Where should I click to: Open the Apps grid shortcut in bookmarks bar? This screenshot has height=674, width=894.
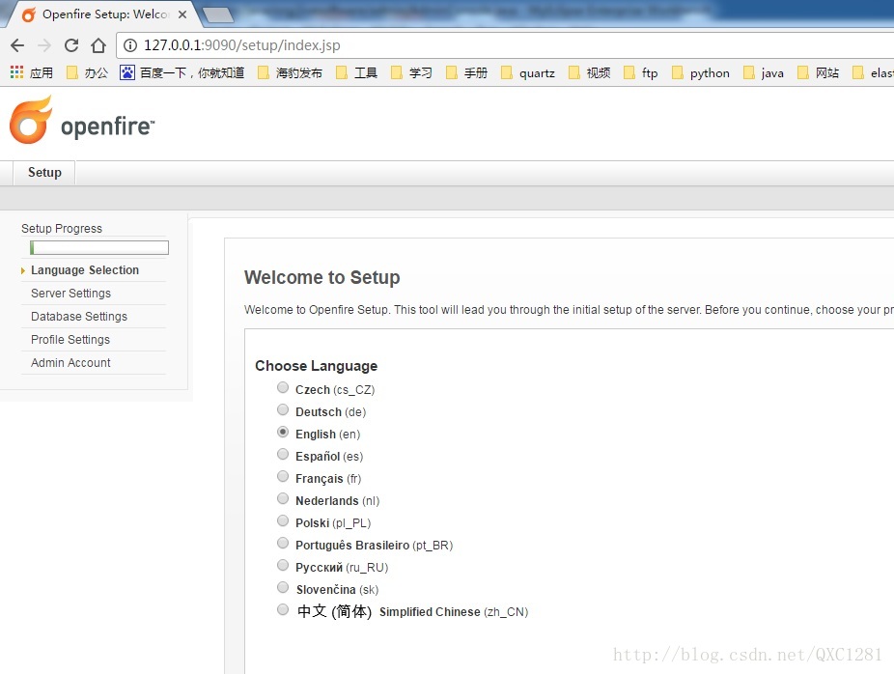tap(32, 72)
